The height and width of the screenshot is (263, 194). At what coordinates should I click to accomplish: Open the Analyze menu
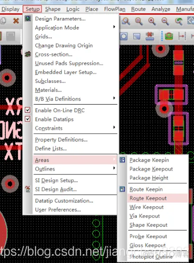161,9
